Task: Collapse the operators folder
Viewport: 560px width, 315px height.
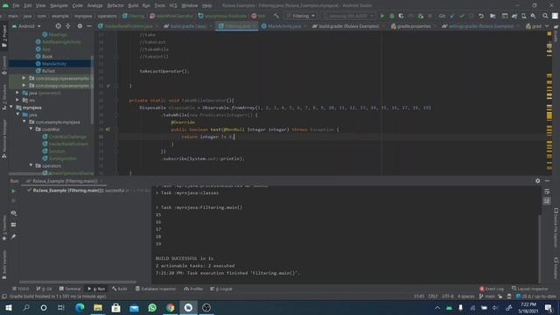Action: pyautogui.click(x=31, y=165)
